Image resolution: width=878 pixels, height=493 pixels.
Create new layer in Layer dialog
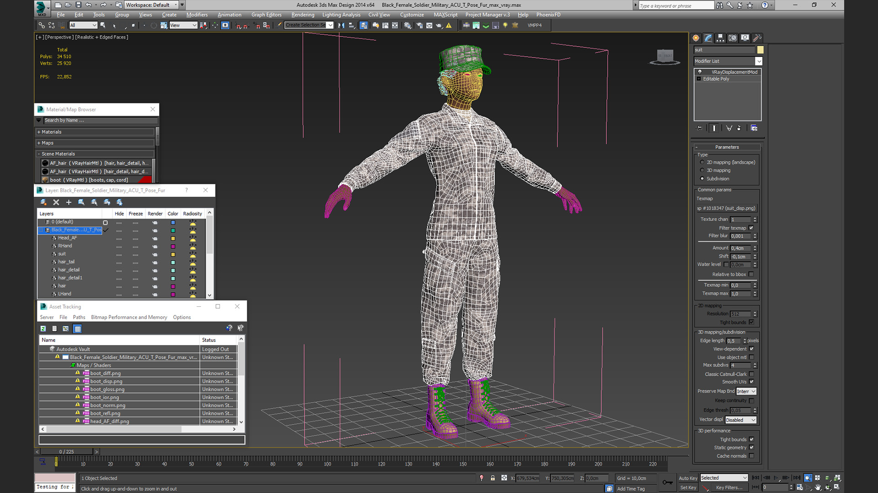(x=43, y=202)
